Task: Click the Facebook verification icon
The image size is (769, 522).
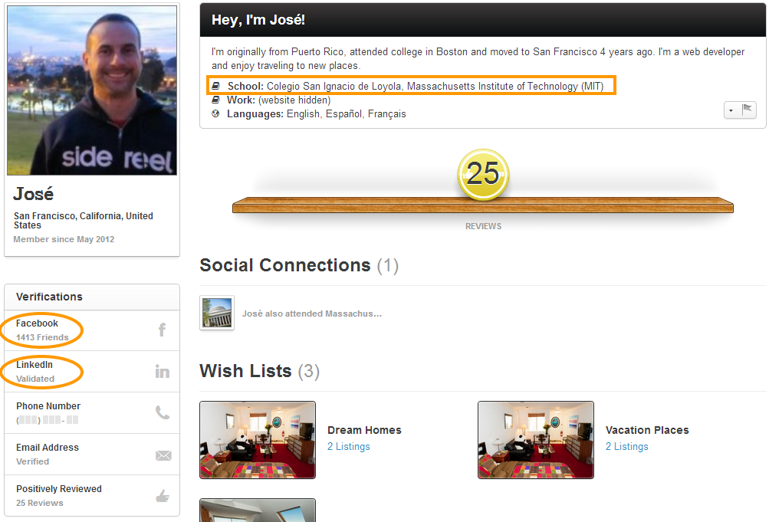Action: tap(162, 330)
